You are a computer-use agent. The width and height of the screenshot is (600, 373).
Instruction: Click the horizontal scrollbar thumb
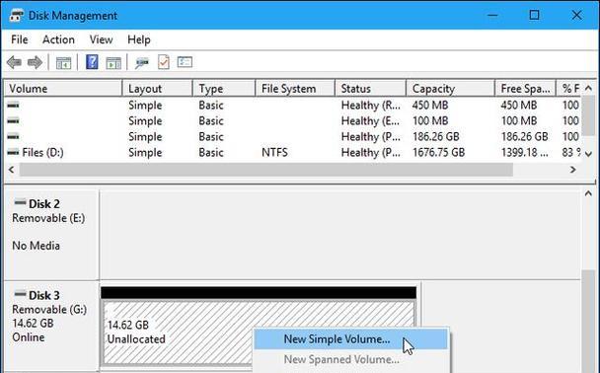266,170
